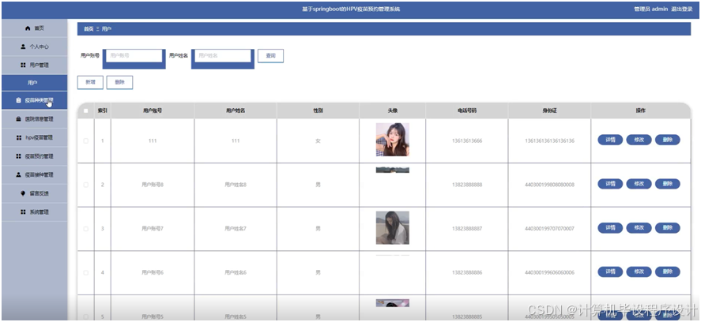Click the clipboard icon beside 疫苗种类管理
Viewport: 701px width, 322px height.
(18, 100)
